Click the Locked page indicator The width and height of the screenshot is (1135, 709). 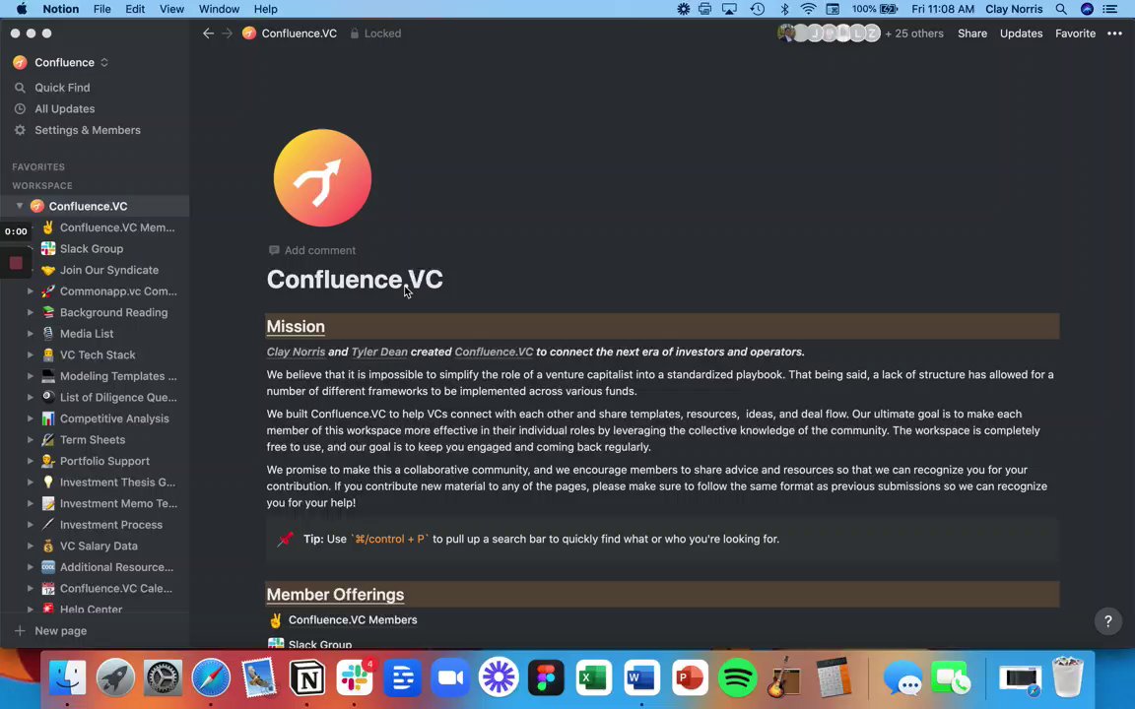click(375, 33)
